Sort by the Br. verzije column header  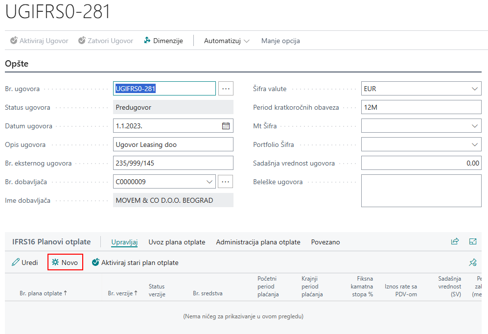pos(123,293)
